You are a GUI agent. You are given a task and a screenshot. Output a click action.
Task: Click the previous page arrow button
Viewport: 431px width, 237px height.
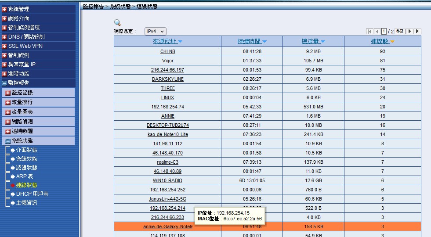tap(377, 31)
